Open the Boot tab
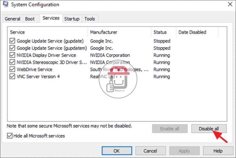Screen dimensions: 236x158 (x=30, y=19)
